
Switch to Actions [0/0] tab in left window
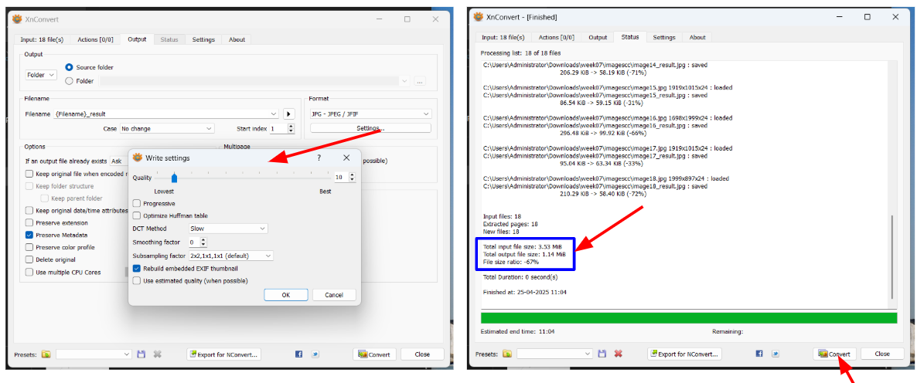coord(95,39)
